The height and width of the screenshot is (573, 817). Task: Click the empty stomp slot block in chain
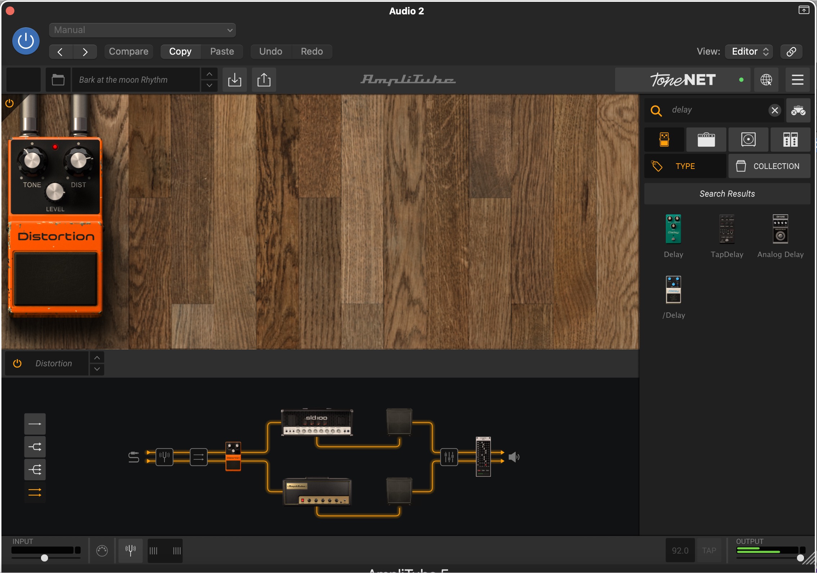point(199,457)
